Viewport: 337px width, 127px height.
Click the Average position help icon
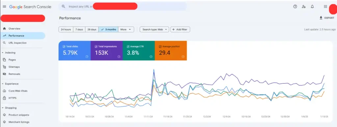183,57
